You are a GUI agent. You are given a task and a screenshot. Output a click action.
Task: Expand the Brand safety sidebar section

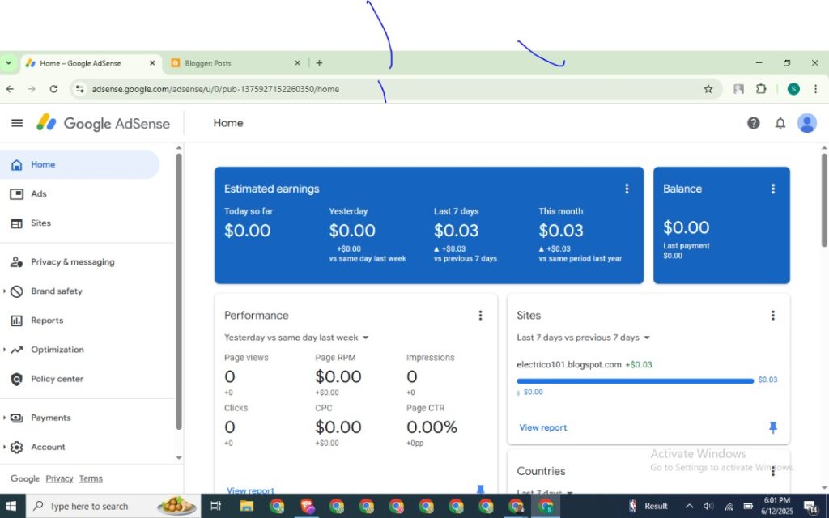pos(56,291)
